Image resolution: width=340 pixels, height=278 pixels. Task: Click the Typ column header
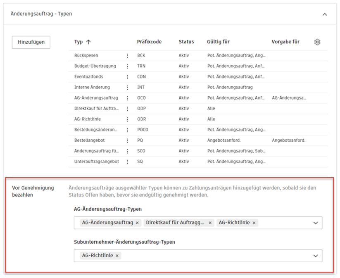click(x=77, y=42)
